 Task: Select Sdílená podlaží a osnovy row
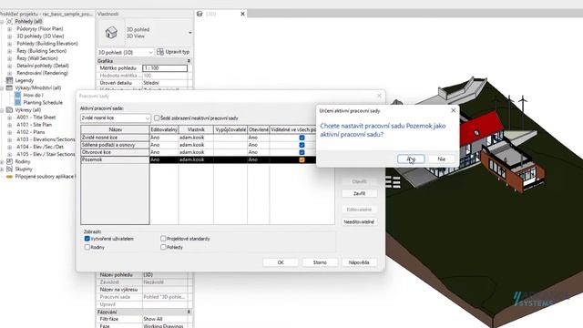coord(115,145)
